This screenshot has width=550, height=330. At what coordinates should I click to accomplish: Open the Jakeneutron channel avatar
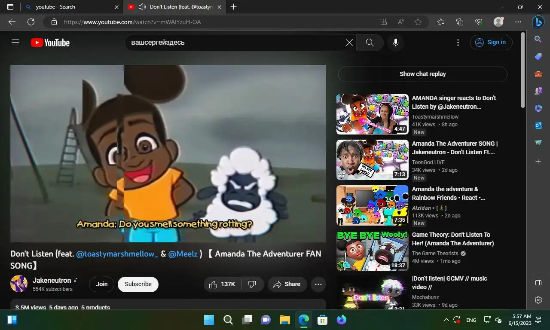pos(19,284)
